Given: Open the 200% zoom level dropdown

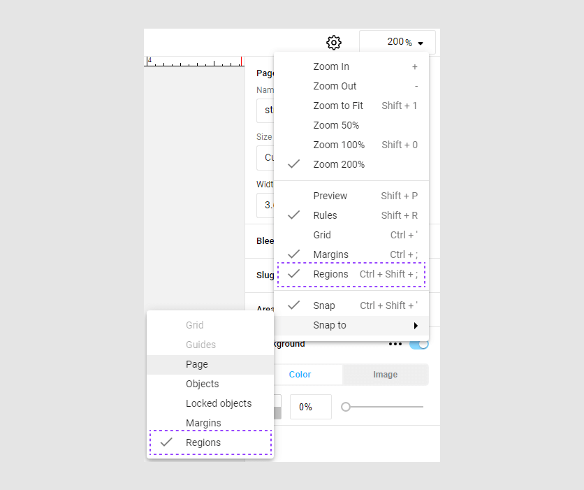Looking at the screenshot, I should [397, 43].
